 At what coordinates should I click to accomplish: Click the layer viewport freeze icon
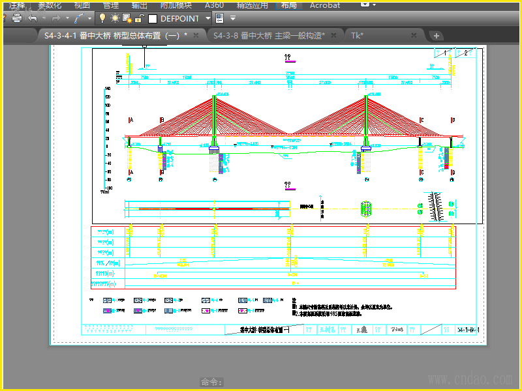tap(127, 18)
